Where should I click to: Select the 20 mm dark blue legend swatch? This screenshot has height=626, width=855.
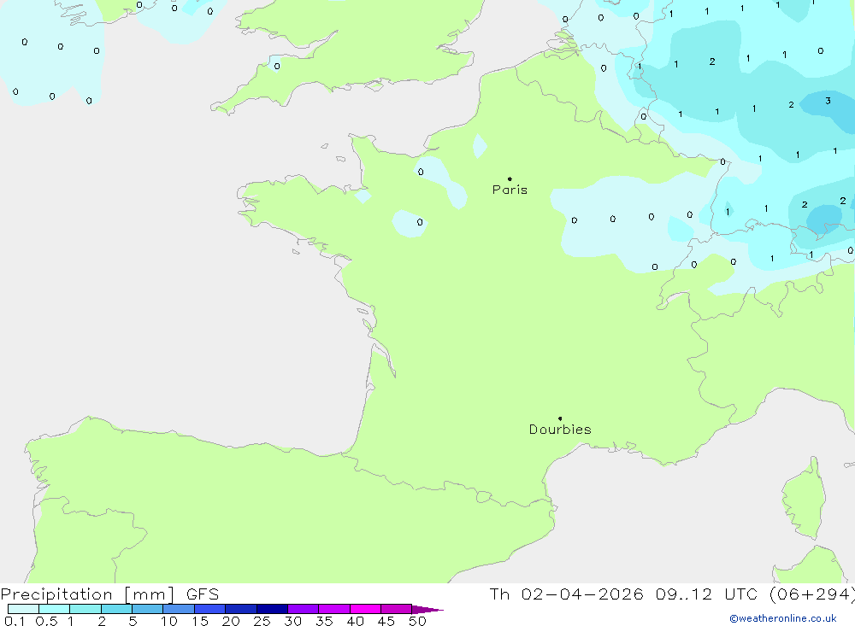pos(240,609)
